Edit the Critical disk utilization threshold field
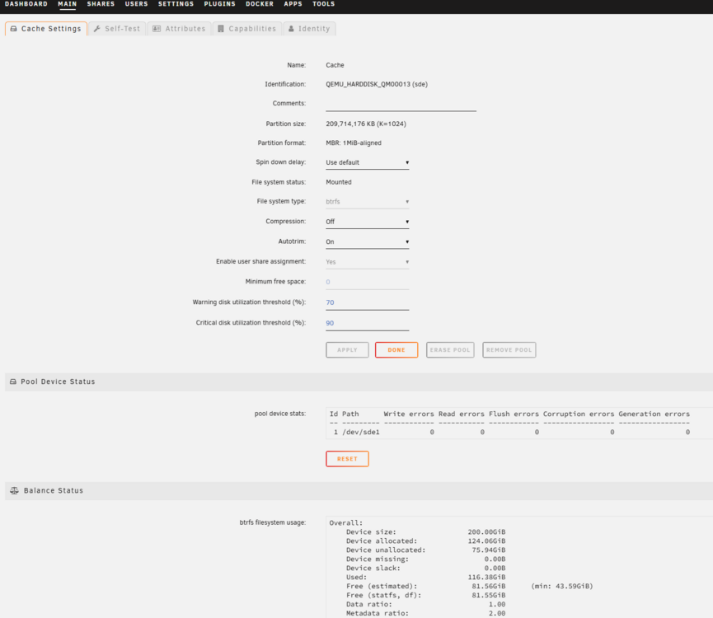Image resolution: width=713 pixels, height=618 pixels. tap(367, 323)
